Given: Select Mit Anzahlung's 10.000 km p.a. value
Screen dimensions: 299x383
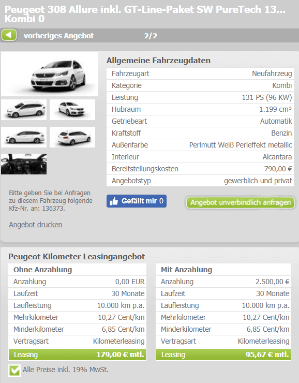Looking at the screenshot, I should (x=265, y=305).
